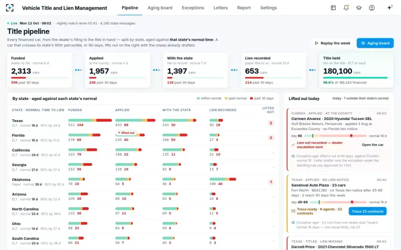
Task: Select the Funded stage card
Action: pos(39,70)
